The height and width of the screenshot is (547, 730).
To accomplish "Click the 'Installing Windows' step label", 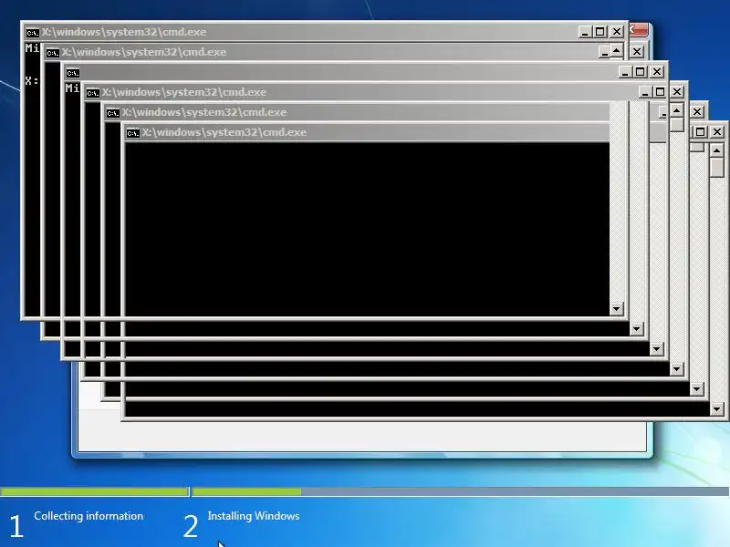I will coord(254,516).
